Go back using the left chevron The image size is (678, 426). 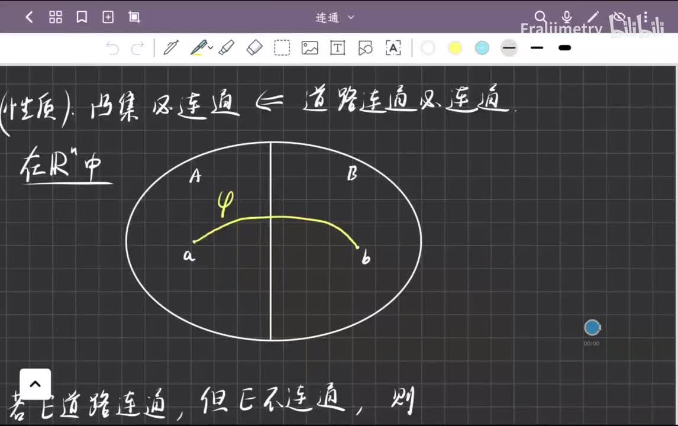[30, 17]
